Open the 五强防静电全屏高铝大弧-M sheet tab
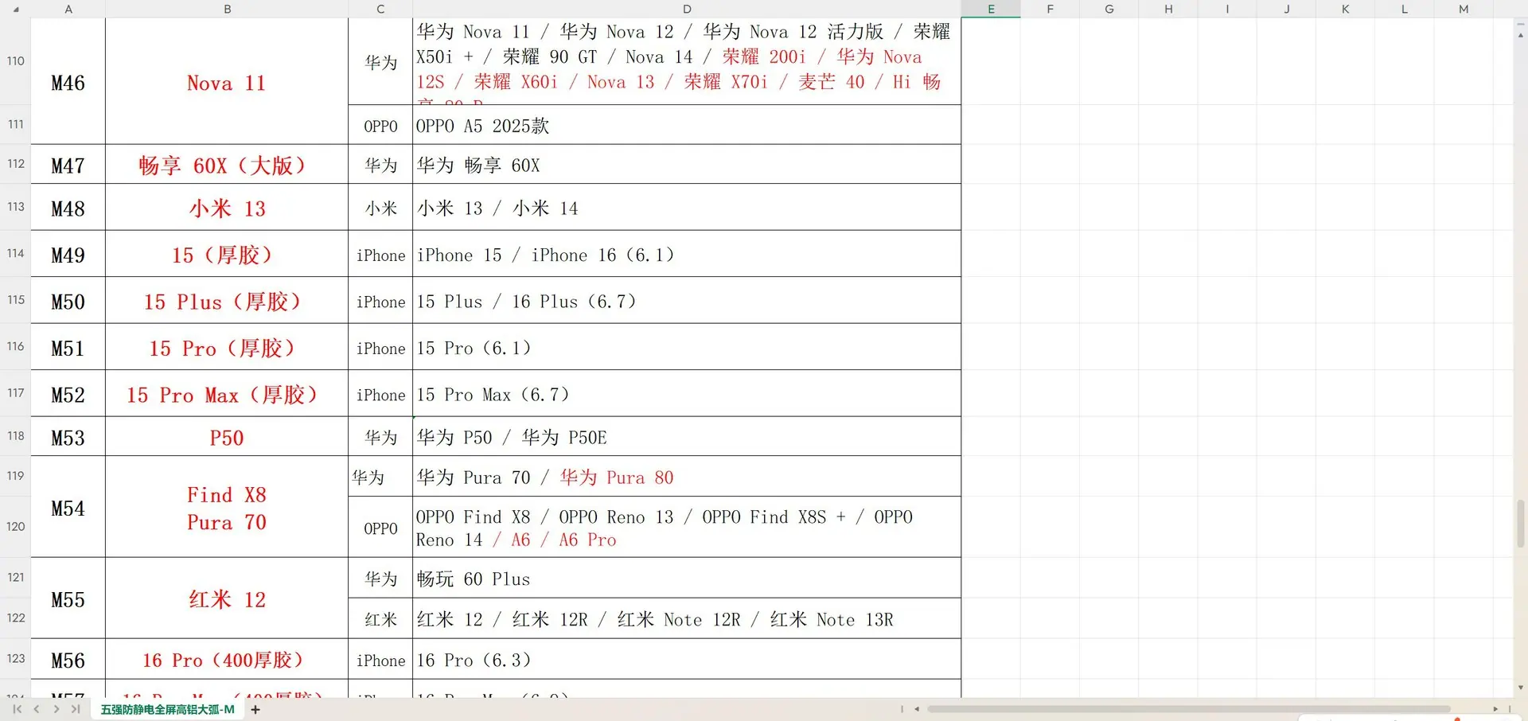 coord(167,709)
